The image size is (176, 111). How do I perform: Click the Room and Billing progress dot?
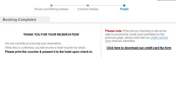[x=51, y=5]
